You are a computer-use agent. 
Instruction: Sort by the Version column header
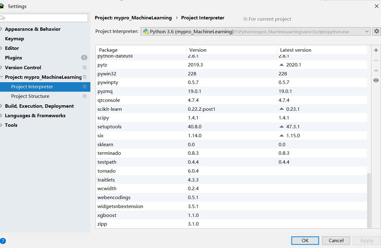click(x=231, y=50)
